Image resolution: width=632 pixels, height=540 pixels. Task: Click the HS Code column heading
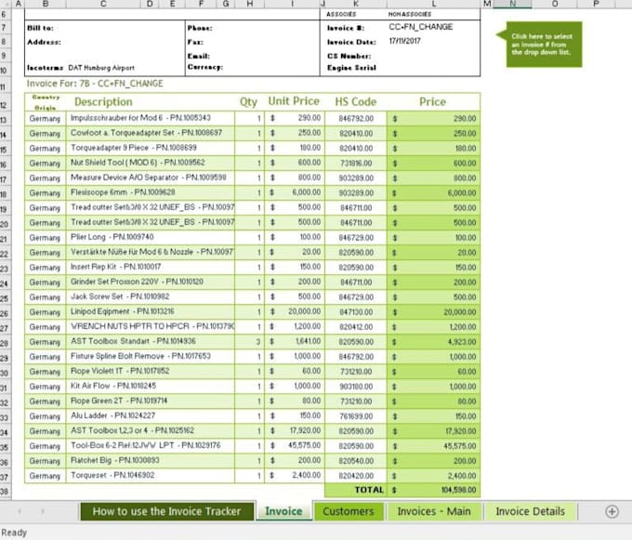(355, 101)
